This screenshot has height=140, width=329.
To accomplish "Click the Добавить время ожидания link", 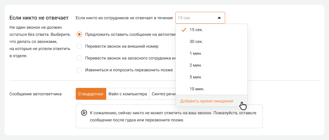I will (x=207, y=101).
